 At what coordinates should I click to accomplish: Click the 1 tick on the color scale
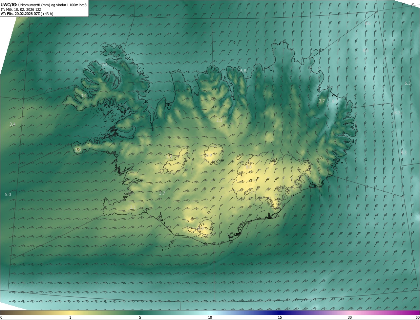click(x=70, y=318)
